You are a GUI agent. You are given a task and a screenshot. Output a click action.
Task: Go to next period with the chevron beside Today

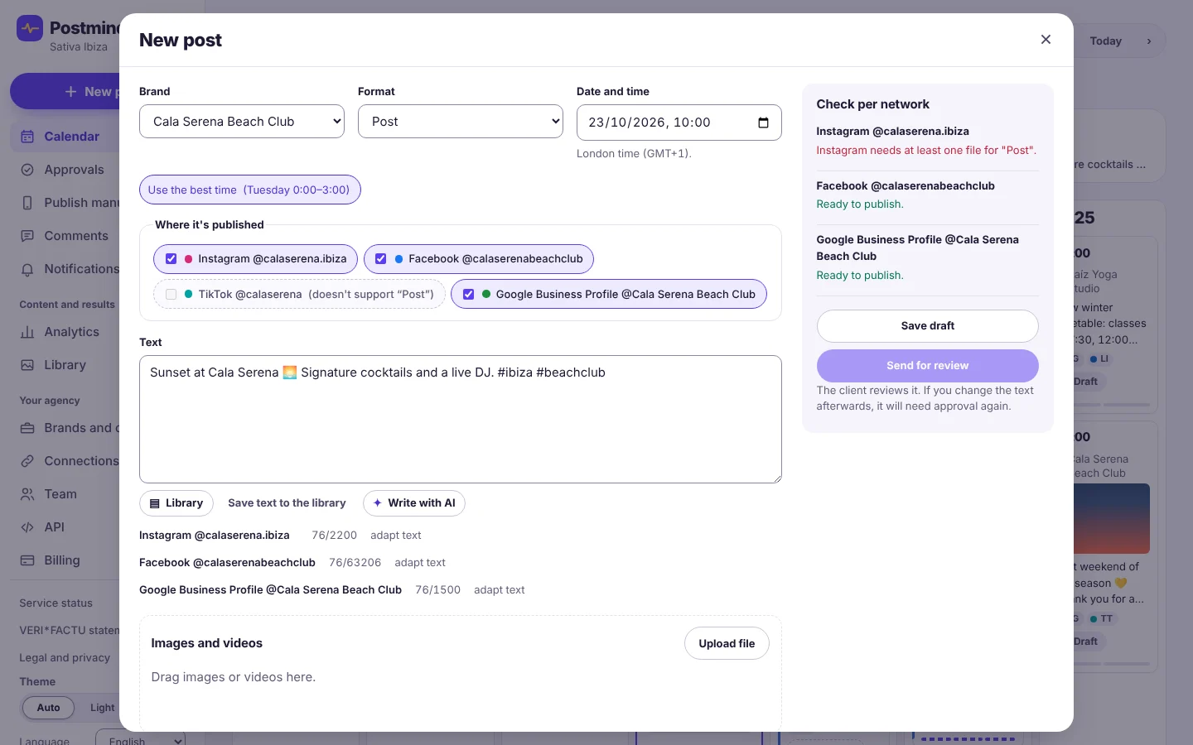(x=1148, y=41)
